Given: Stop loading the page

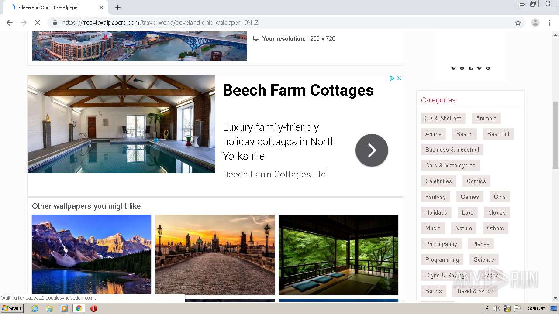Looking at the screenshot, I should pos(38,23).
